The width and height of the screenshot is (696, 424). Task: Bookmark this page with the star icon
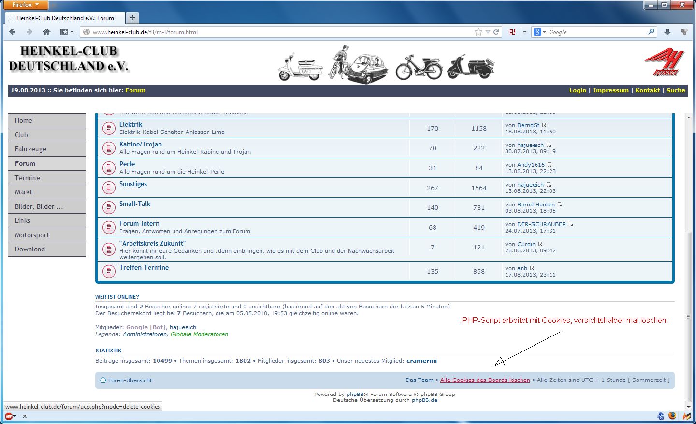click(478, 32)
